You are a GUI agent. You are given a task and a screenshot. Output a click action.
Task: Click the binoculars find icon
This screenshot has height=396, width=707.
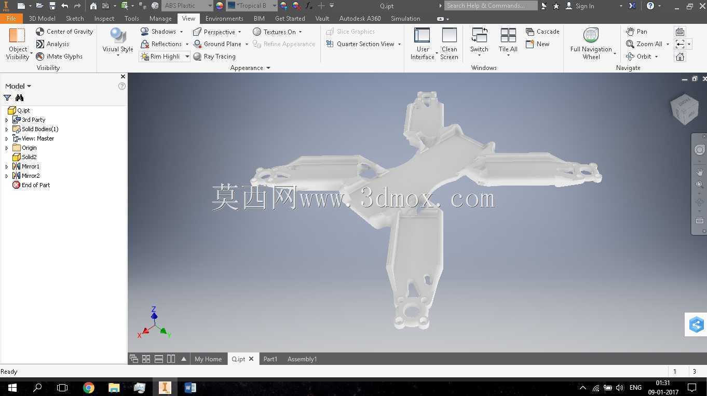(20, 97)
